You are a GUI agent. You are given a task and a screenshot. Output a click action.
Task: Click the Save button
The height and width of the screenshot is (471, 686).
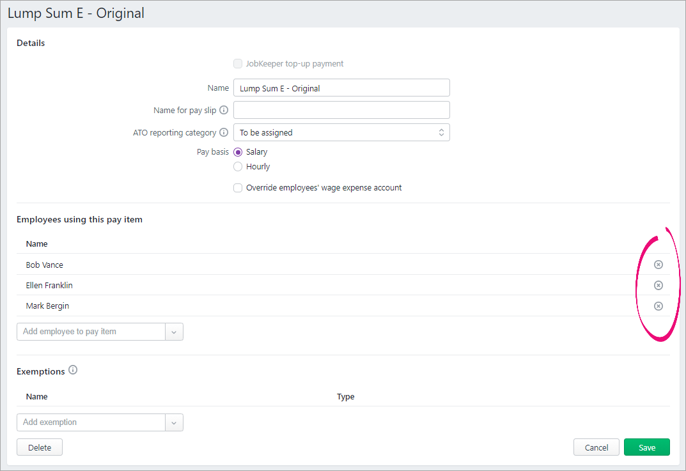click(646, 447)
